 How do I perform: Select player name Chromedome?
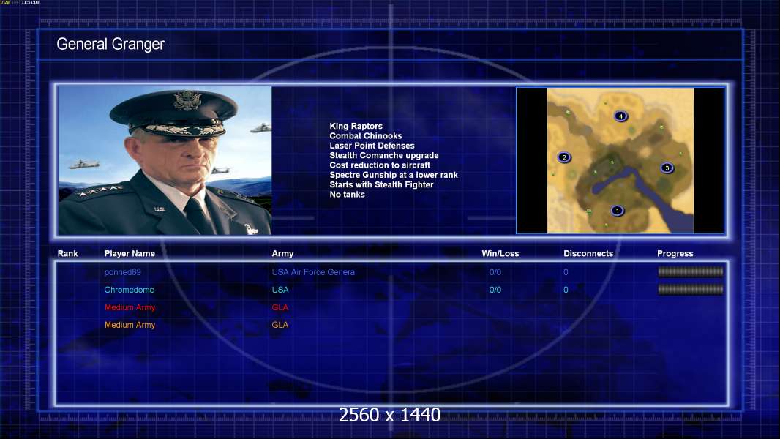tap(129, 290)
